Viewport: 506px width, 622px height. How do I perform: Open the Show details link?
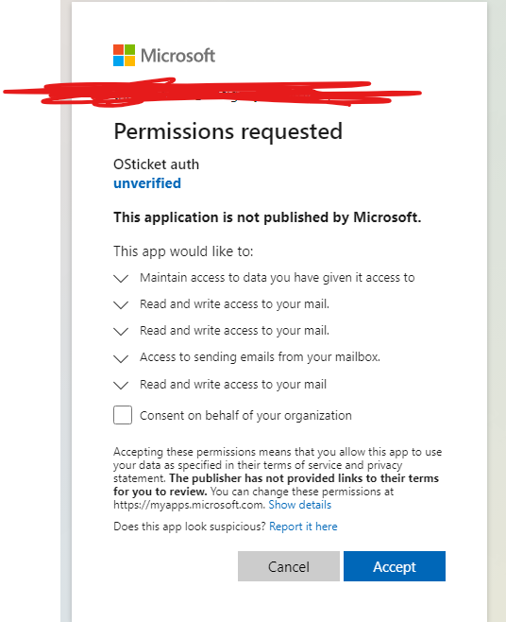300,505
